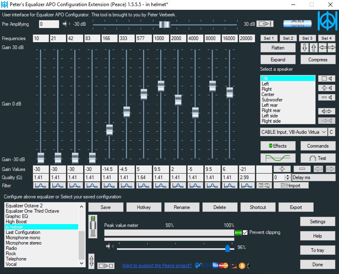Viewport: 339px width, 274px height.
Task: Click the Expand button
Action: tap(278, 59)
